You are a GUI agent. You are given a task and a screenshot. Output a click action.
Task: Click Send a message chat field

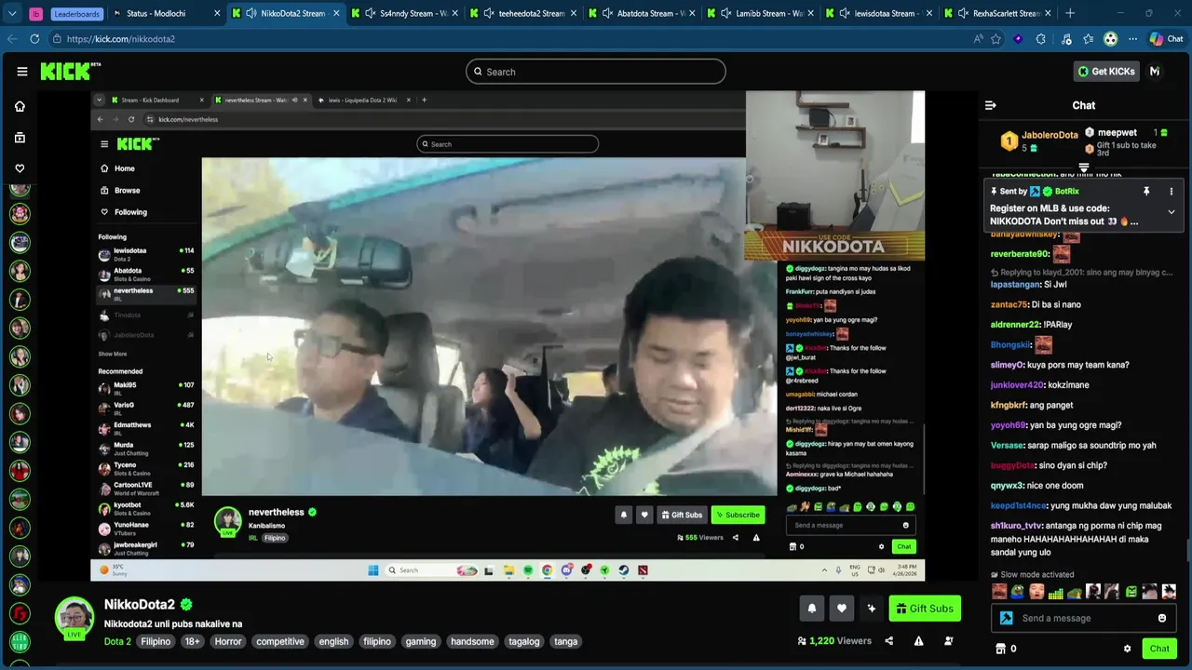(1084, 618)
